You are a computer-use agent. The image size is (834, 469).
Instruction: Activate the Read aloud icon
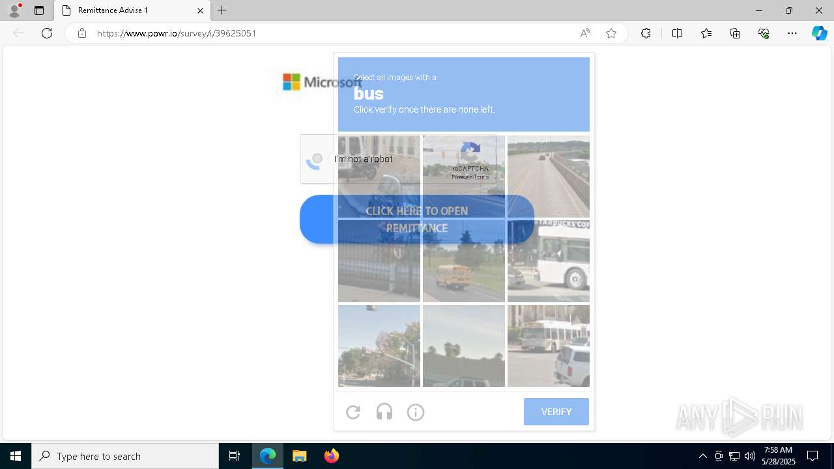pos(585,33)
